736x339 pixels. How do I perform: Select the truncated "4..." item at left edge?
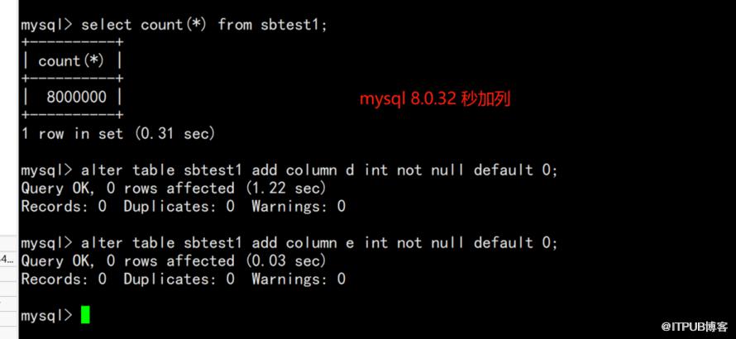[x=7, y=259]
